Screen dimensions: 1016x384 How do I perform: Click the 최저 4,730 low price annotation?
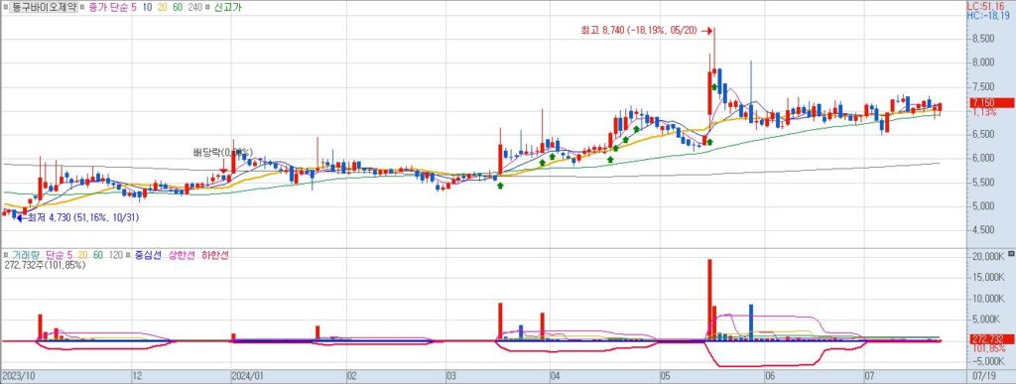click(x=83, y=218)
